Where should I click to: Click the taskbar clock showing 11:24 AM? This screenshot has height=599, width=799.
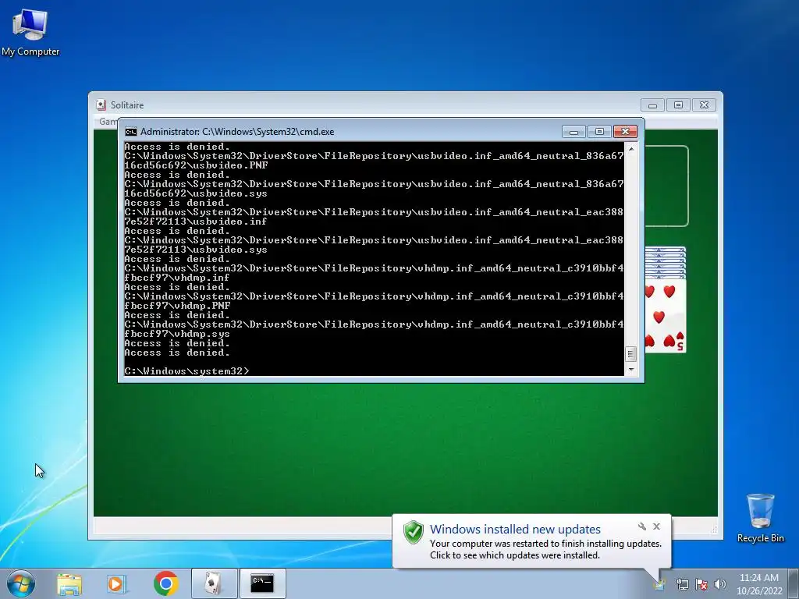pos(758,583)
